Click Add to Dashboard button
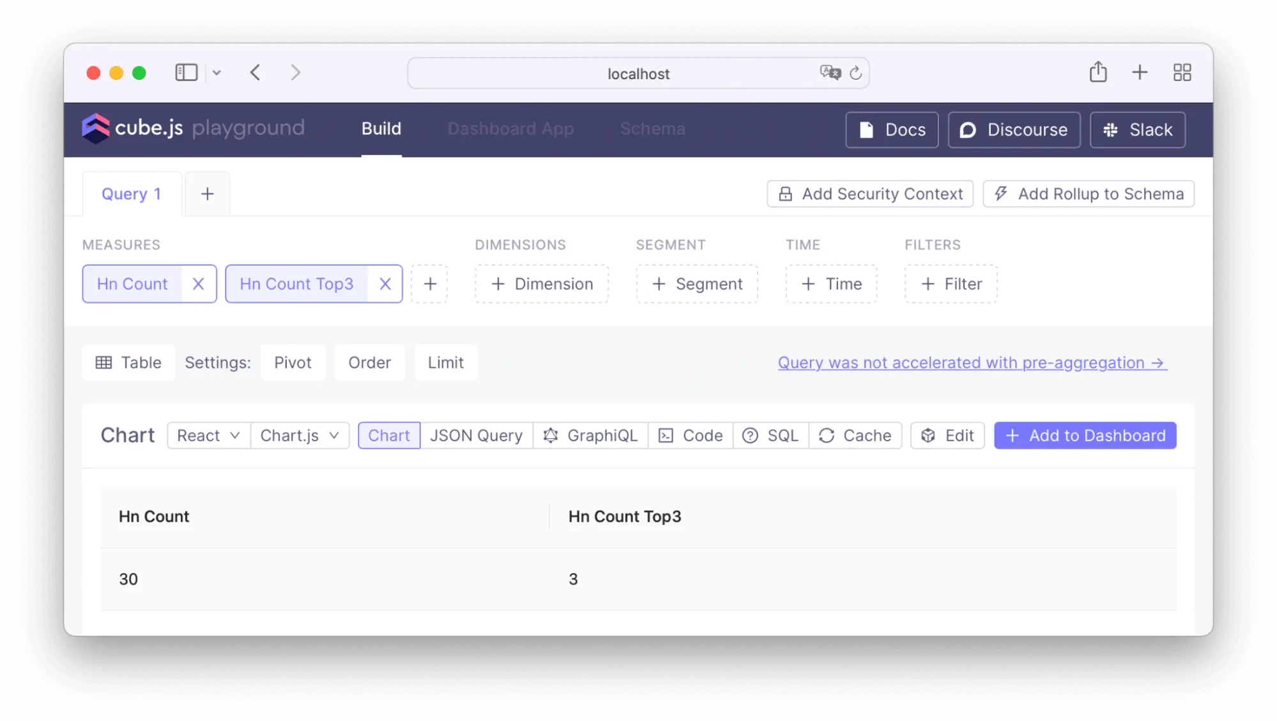Image resolution: width=1277 pixels, height=721 pixels. 1085,436
